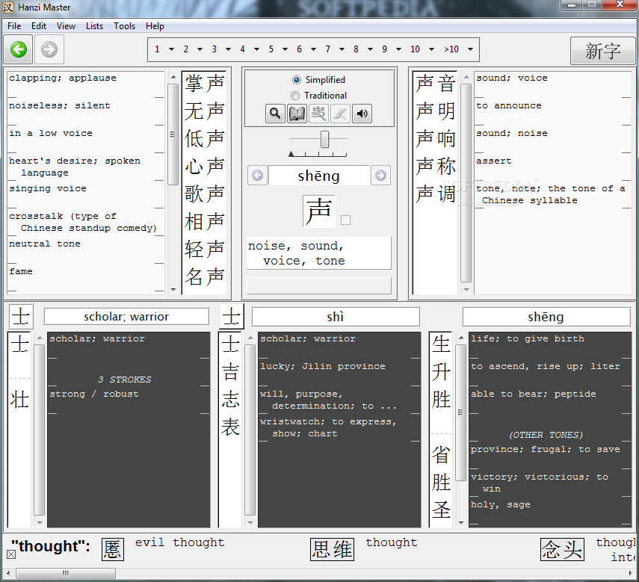Select the Simplified radio button

pyautogui.click(x=296, y=80)
